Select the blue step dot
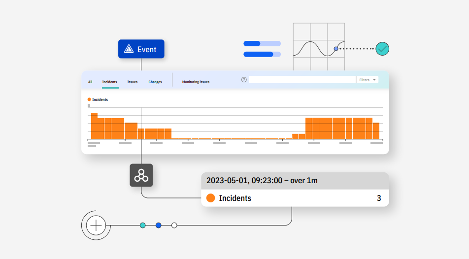469x259 pixels. (x=159, y=226)
